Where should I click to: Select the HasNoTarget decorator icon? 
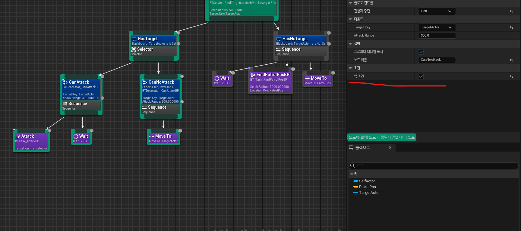(279, 39)
